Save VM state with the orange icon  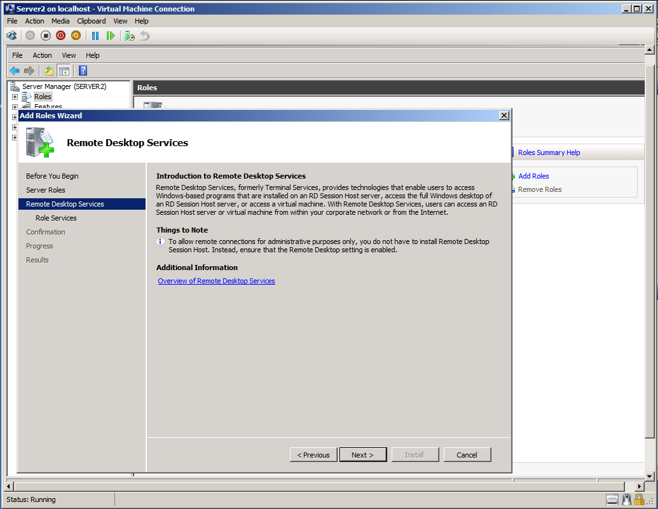coord(76,36)
